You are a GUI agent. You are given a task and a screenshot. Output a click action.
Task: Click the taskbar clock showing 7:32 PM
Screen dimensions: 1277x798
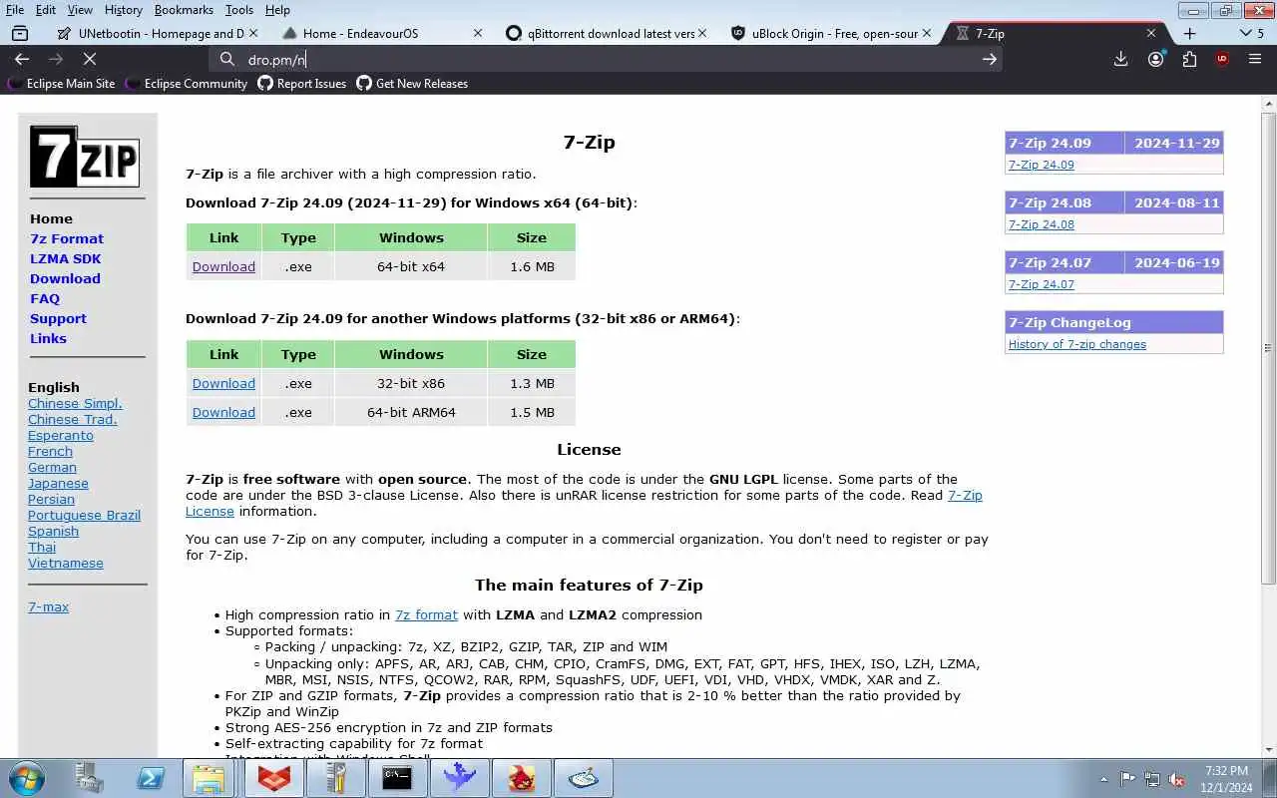click(x=1226, y=779)
